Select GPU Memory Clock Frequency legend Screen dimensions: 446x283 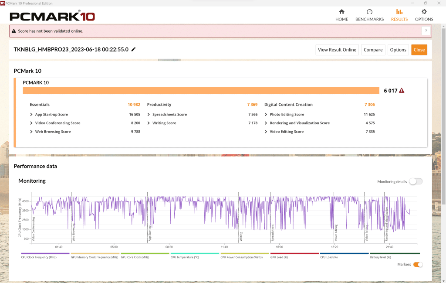point(95,253)
